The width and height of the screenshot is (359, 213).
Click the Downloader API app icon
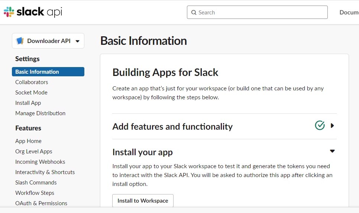tap(20, 41)
